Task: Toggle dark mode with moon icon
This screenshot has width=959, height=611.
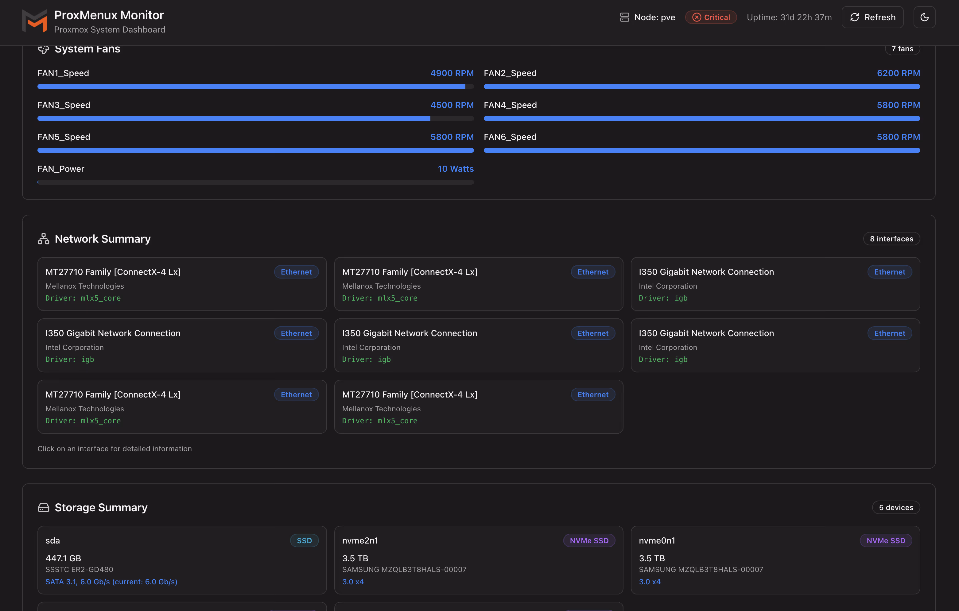Action: click(924, 17)
